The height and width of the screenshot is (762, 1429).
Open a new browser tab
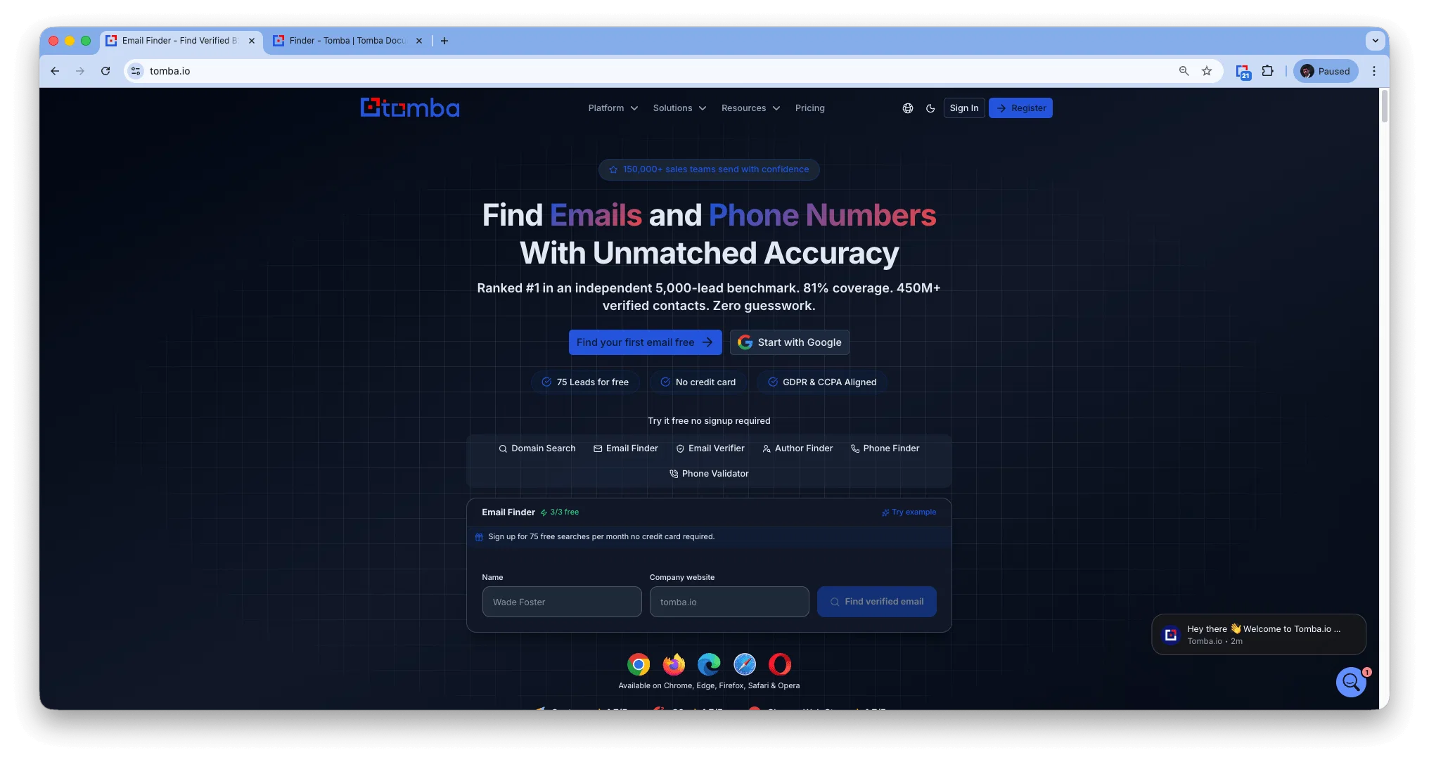click(x=444, y=41)
